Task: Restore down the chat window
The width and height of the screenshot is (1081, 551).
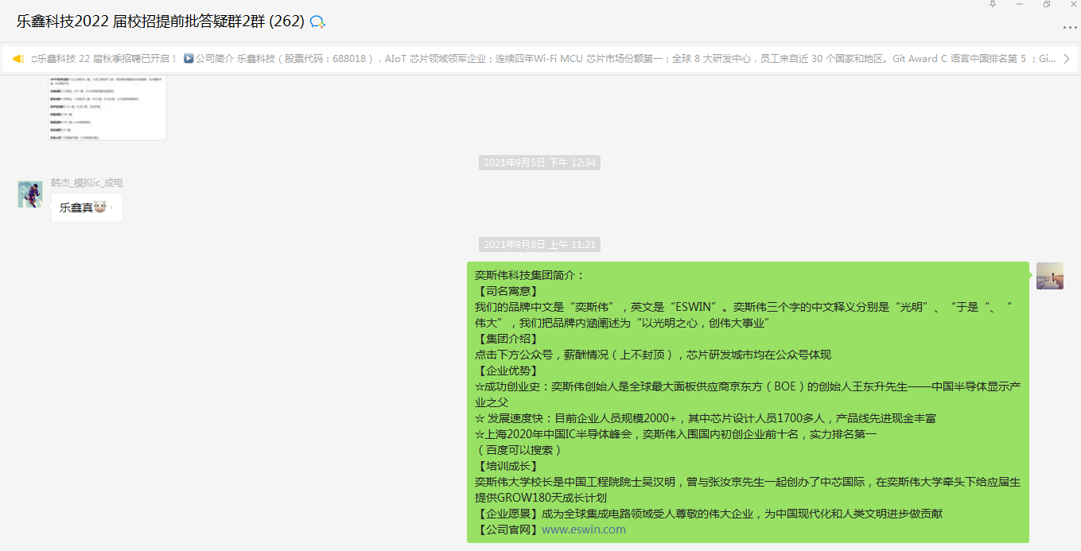Action: [x=1047, y=4]
